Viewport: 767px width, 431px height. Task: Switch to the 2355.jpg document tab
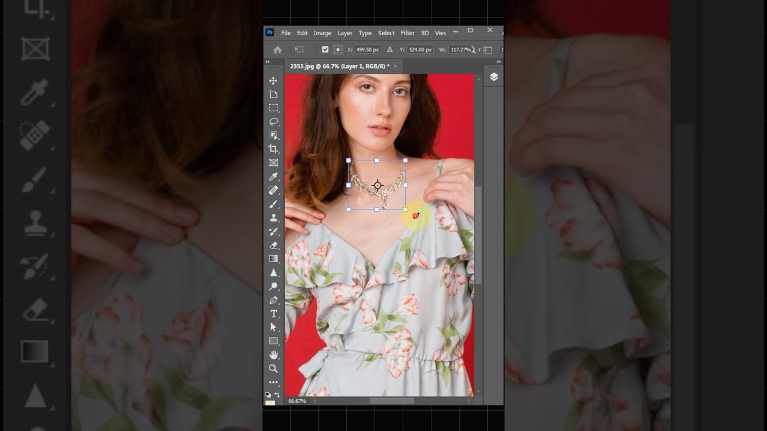click(x=339, y=66)
